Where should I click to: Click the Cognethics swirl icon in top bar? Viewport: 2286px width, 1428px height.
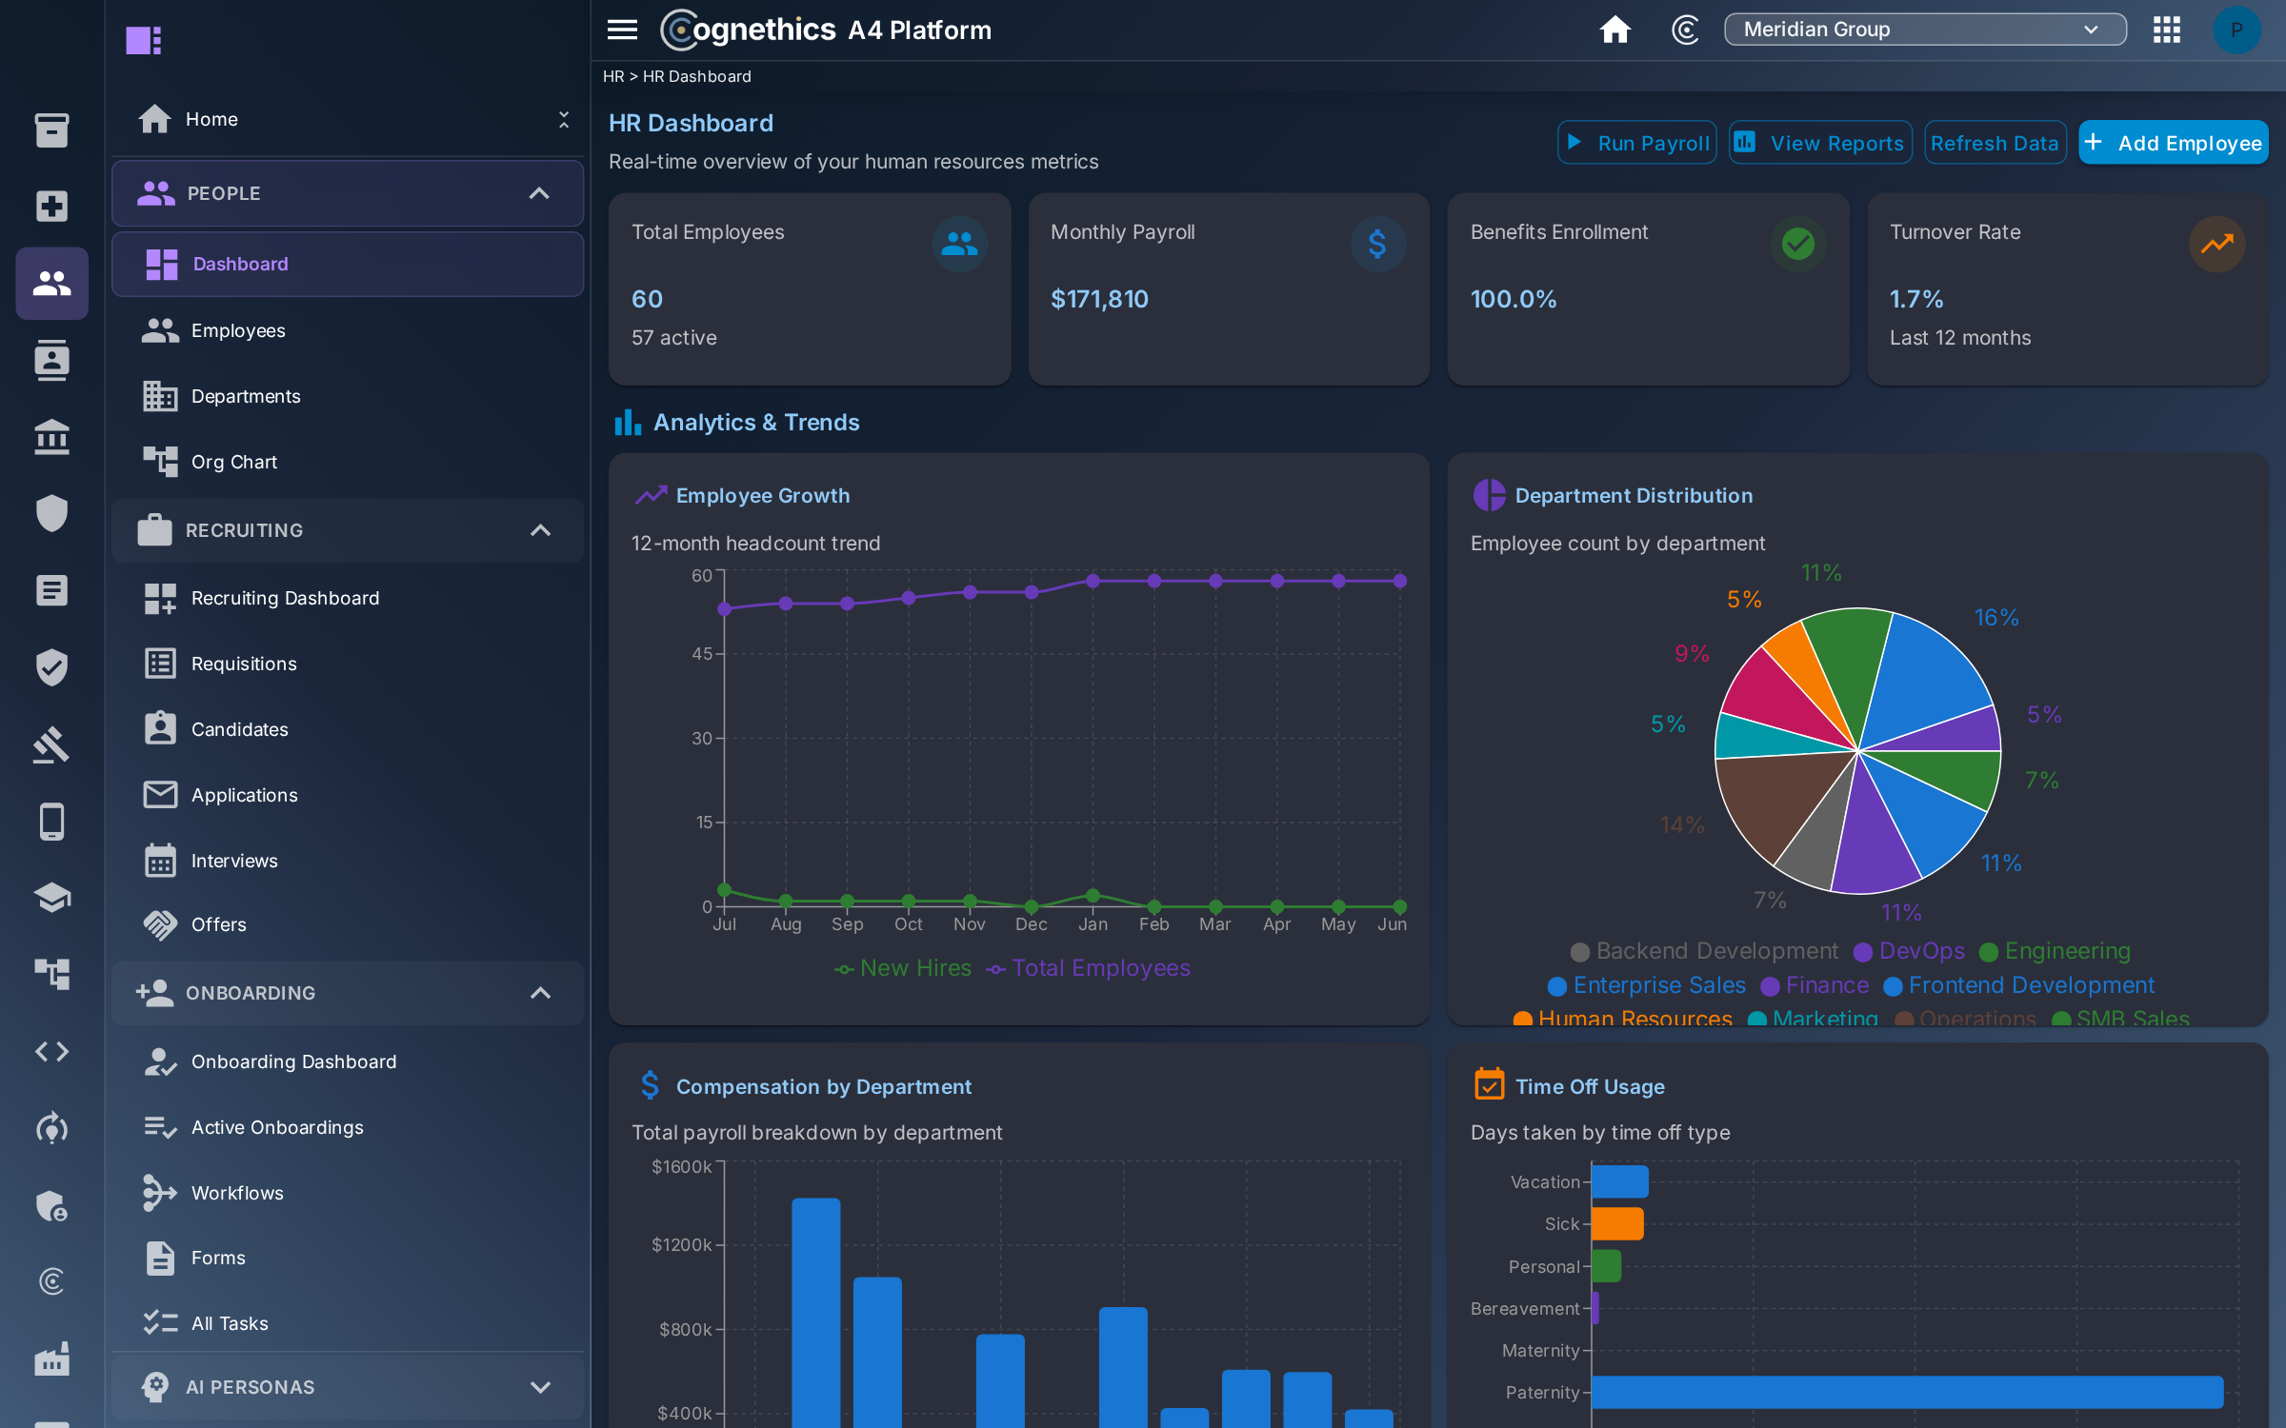[x=1685, y=30]
